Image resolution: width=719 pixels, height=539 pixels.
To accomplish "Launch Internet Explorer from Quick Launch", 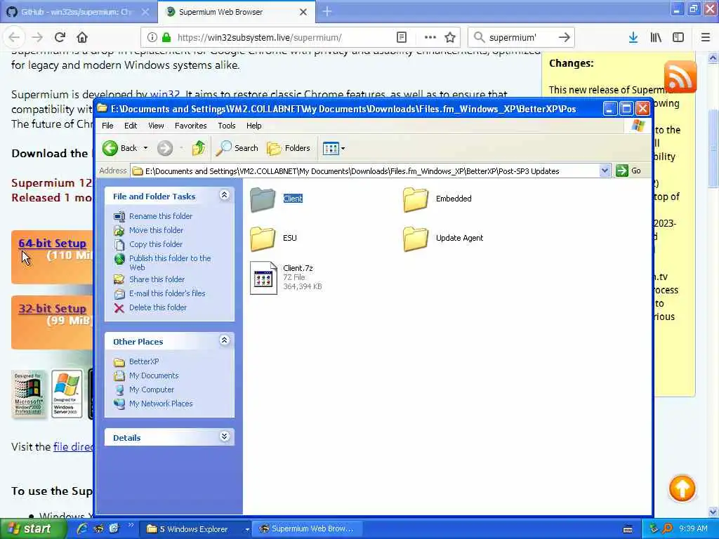I will pyautogui.click(x=82, y=529).
